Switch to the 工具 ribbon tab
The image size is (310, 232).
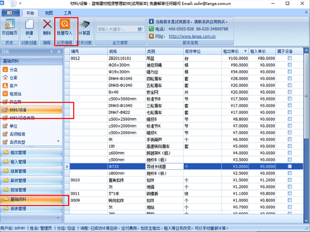(67, 12)
